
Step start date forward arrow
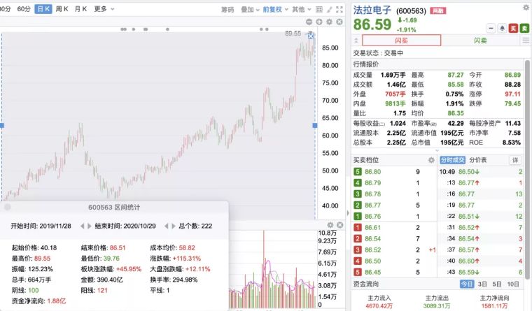coord(89,226)
